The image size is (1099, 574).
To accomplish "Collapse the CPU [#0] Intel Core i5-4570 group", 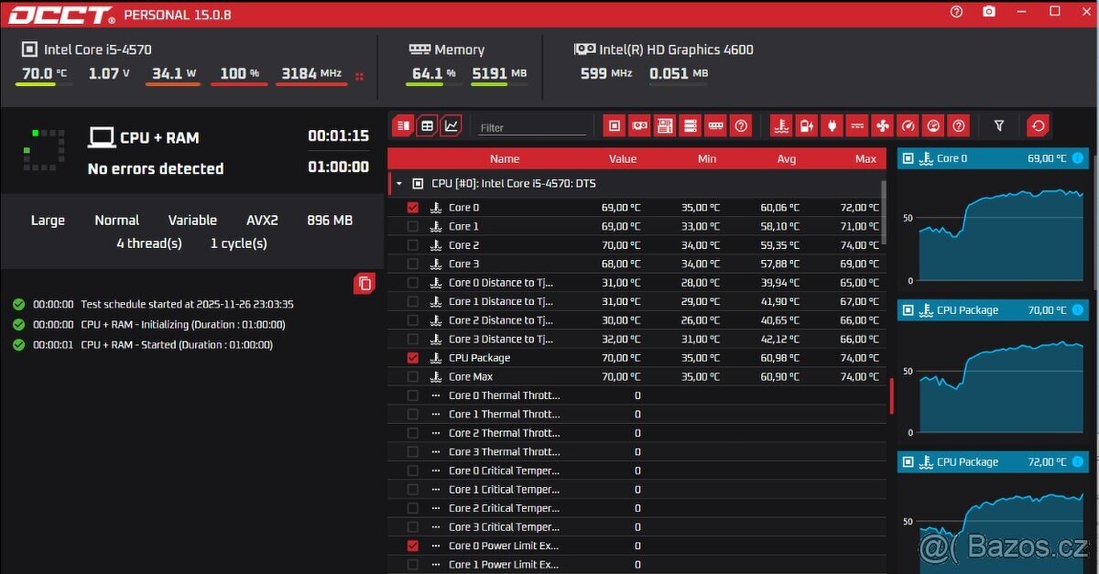I will [399, 184].
